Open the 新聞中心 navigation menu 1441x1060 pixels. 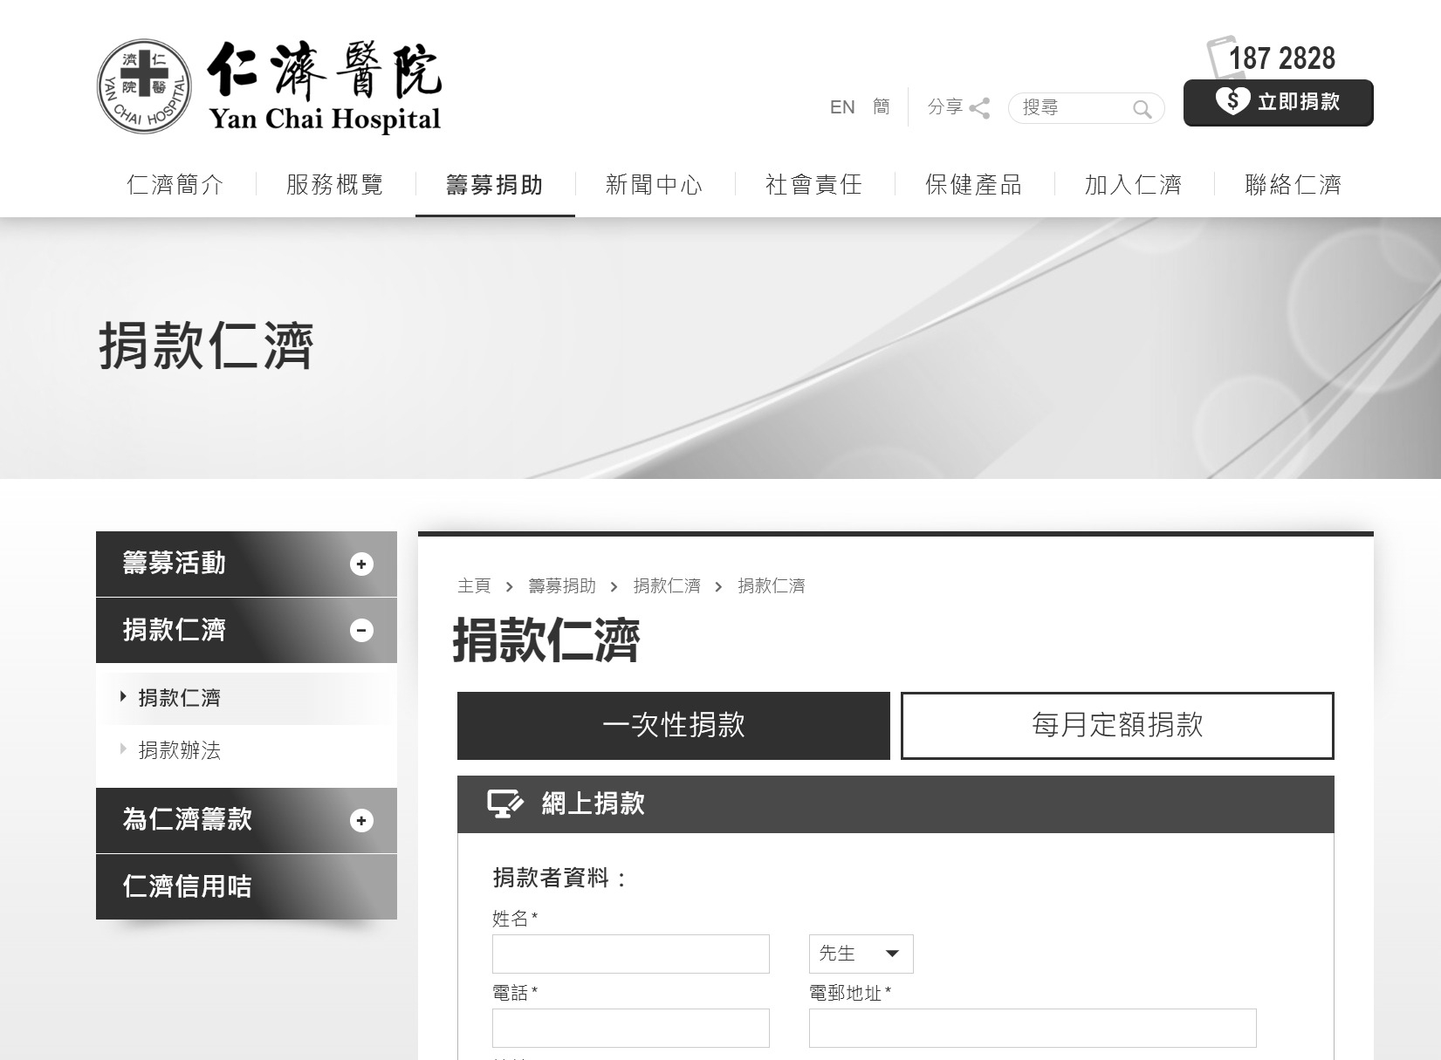654,185
